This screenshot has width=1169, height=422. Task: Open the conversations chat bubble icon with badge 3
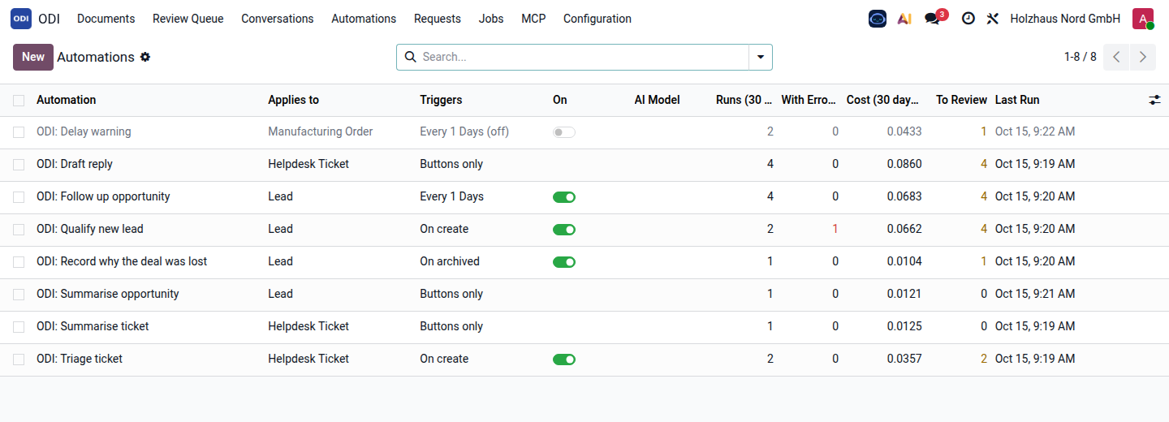[934, 19]
